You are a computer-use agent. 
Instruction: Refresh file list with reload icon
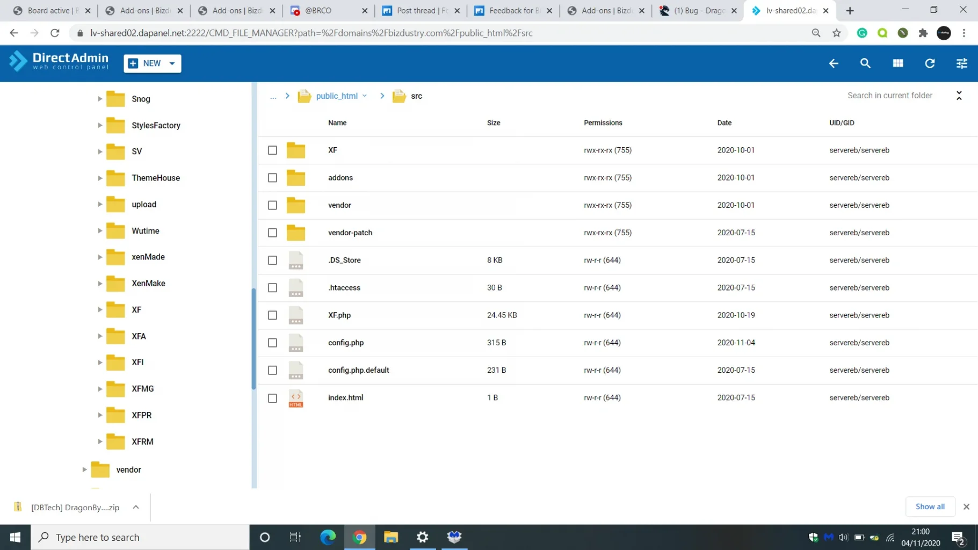point(930,63)
